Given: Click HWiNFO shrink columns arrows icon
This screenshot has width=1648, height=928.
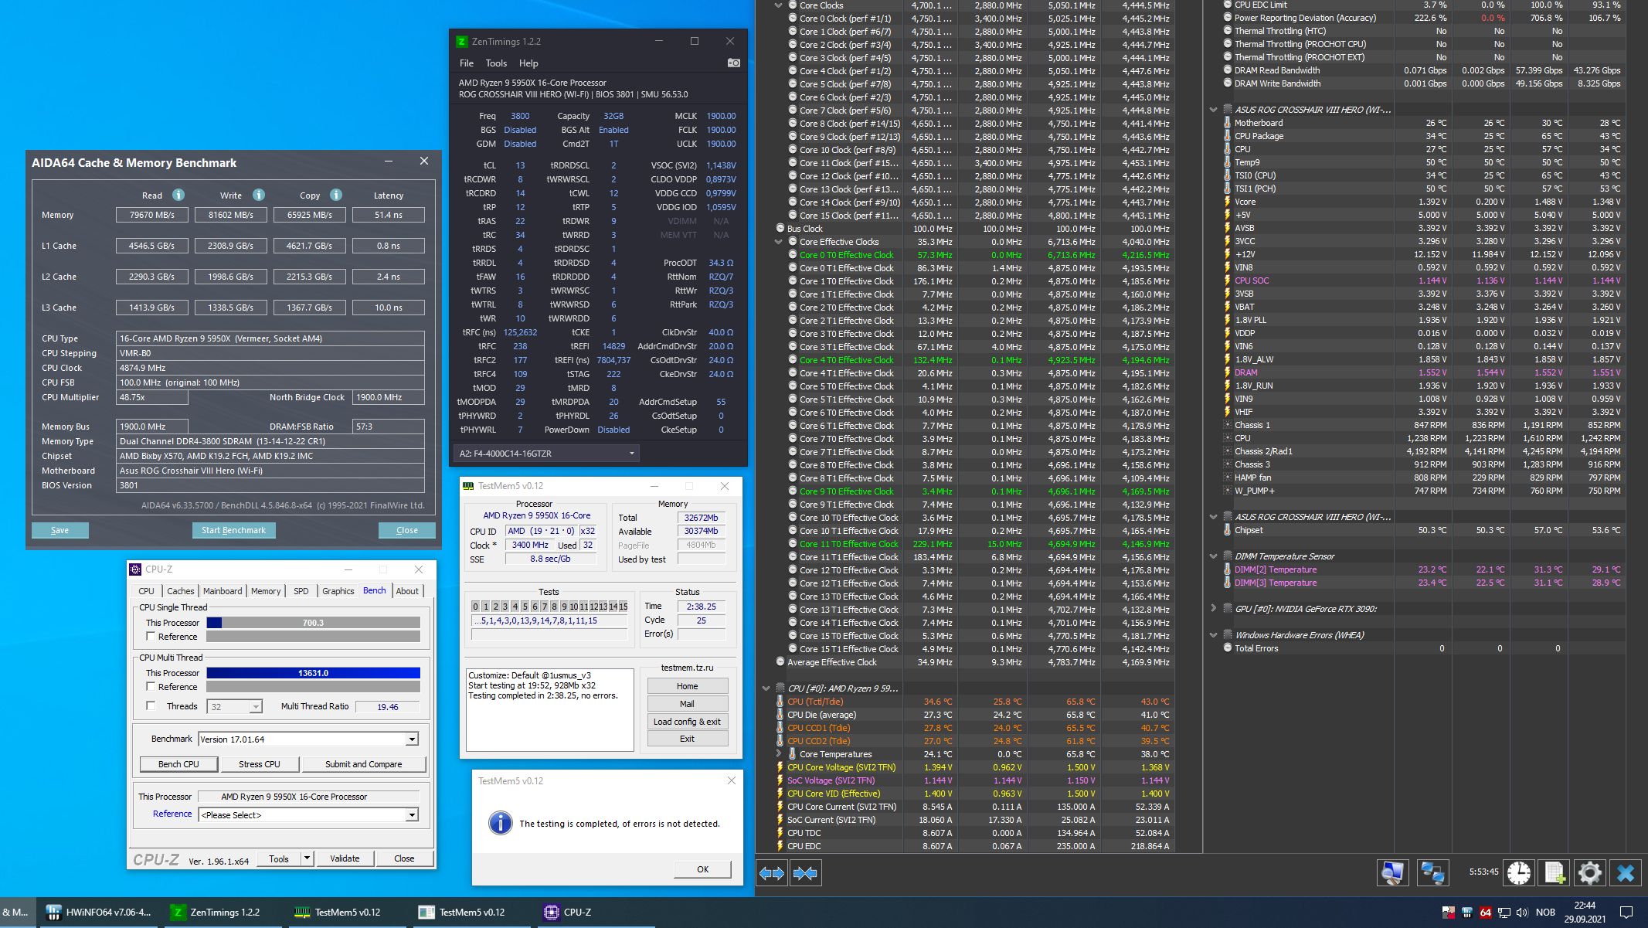Looking at the screenshot, I should tap(805, 873).
